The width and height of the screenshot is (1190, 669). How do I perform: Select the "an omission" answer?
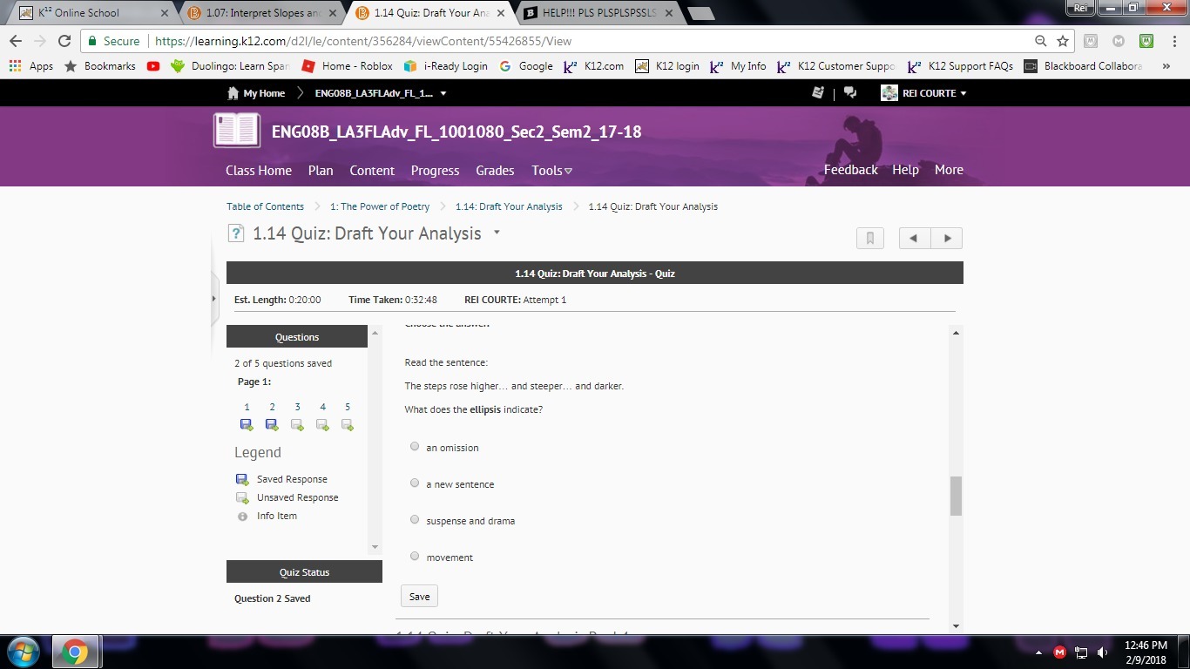(415, 446)
